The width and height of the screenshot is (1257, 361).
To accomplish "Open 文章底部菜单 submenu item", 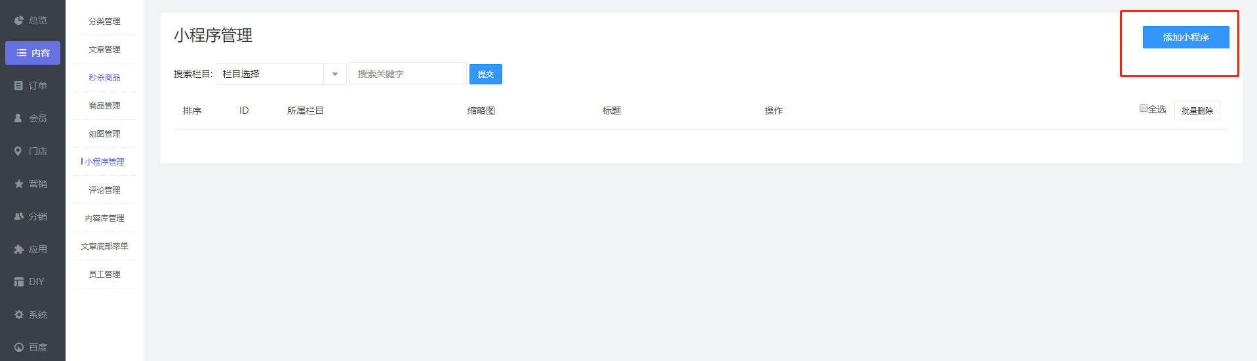I will click(x=105, y=246).
